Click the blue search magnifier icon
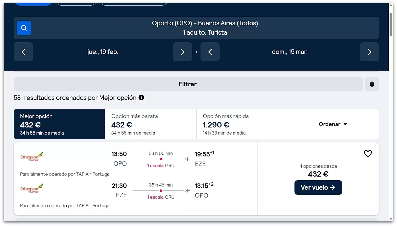Viewport: 397px width, 226px height. click(x=24, y=28)
